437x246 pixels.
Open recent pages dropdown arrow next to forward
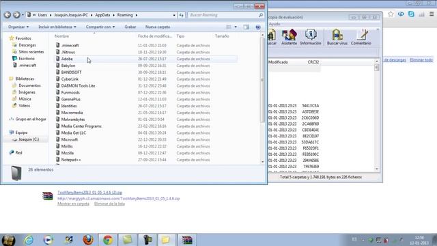[x=23, y=15]
